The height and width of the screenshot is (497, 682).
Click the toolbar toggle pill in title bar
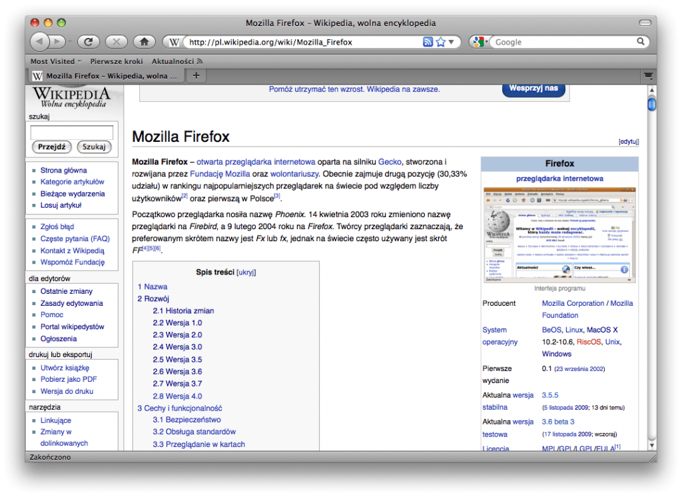(645, 23)
